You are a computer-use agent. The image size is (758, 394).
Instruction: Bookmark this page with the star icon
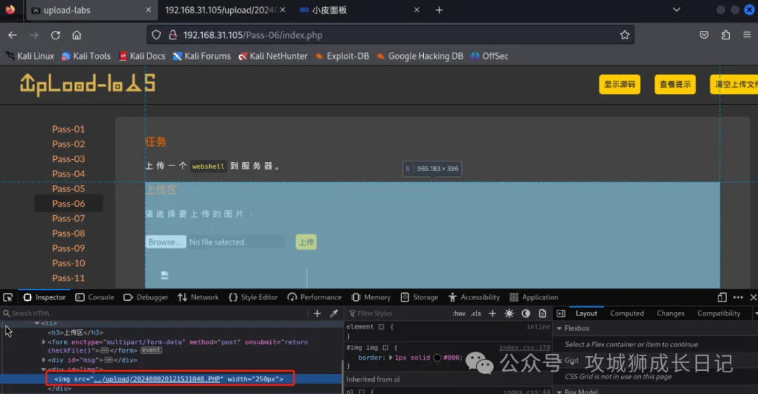pyautogui.click(x=625, y=35)
